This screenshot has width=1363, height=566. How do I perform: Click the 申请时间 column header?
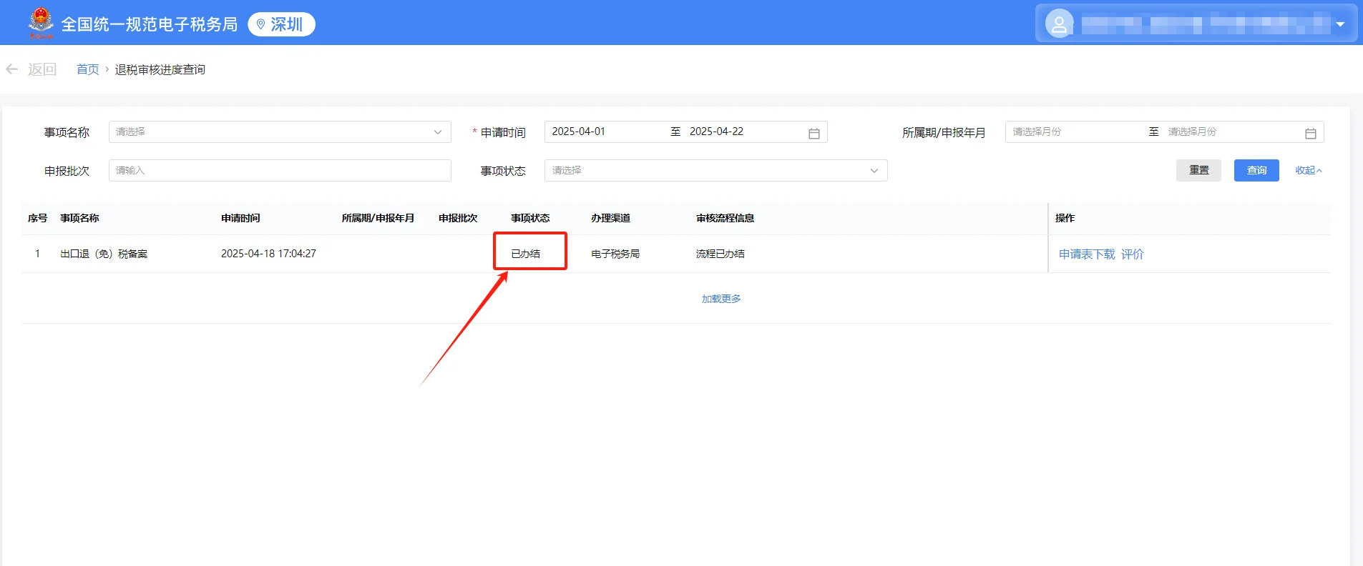pyautogui.click(x=240, y=218)
